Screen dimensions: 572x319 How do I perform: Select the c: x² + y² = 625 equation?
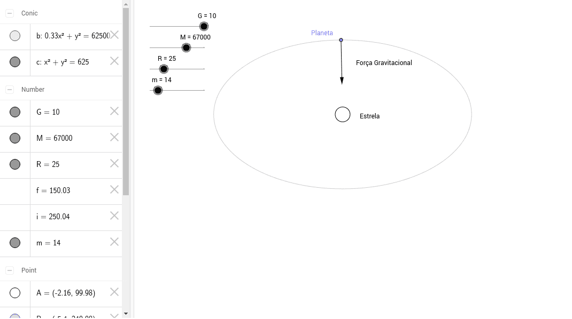tap(63, 62)
